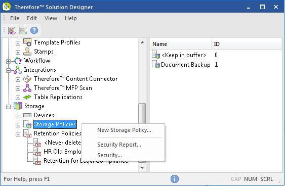Expand the Therefore Content Connector node
Viewport: 285px width, 186px height.
coord(18,79)
